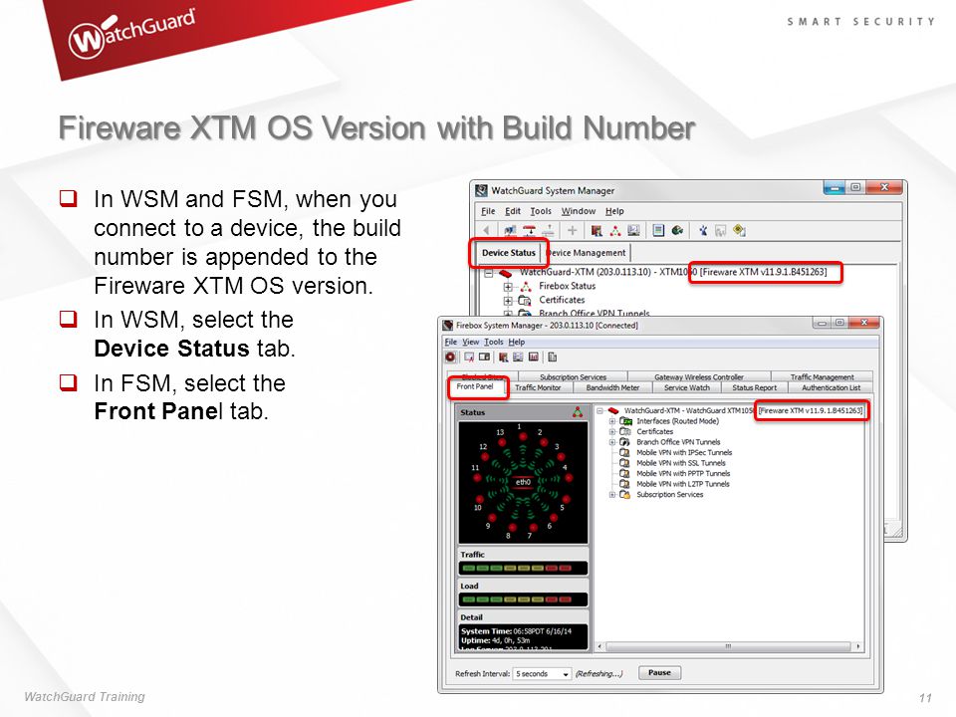Open HostWatch icon in WSM toolbar
The image size is (956, 717).
(x=633, y=230)
